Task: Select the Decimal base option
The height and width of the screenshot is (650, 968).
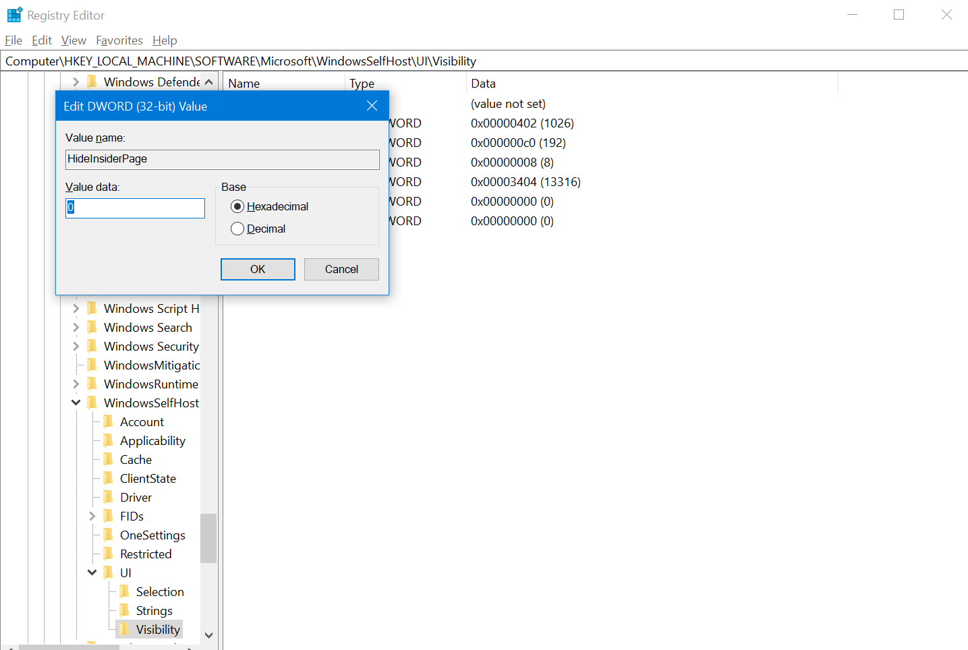Action: point(237,229)
